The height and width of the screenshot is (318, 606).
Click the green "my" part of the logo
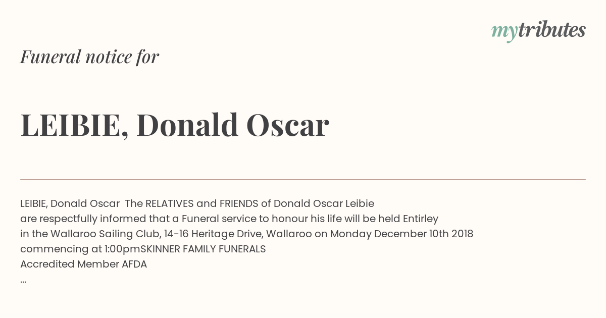click(504, 32)
